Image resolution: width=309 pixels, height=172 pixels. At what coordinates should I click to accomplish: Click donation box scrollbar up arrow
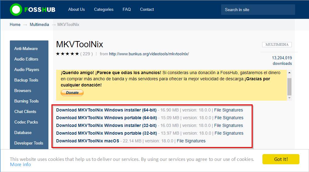pyautogui.click(x=289, y=73)
